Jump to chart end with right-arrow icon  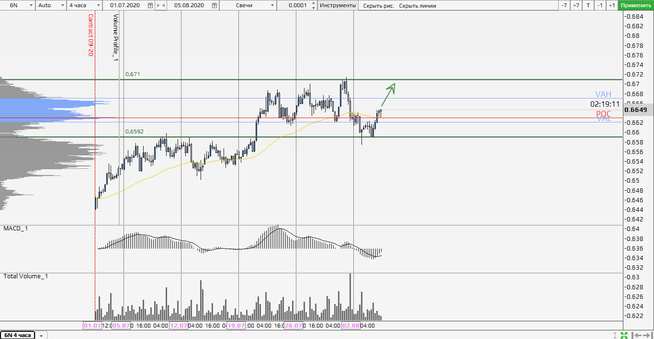pos(647,335)
